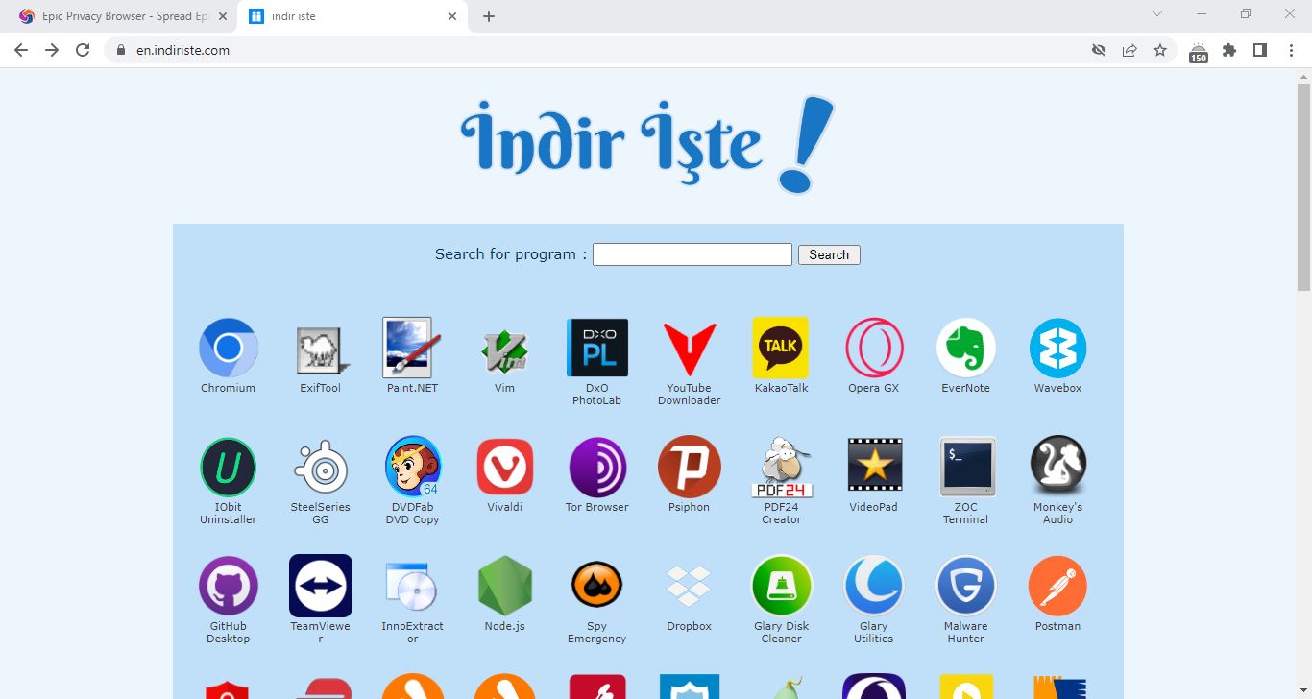Viewport: 1312px width, 699px height.
Task: Open the Monkey's Audio icon
Action: click(1057, 467)
